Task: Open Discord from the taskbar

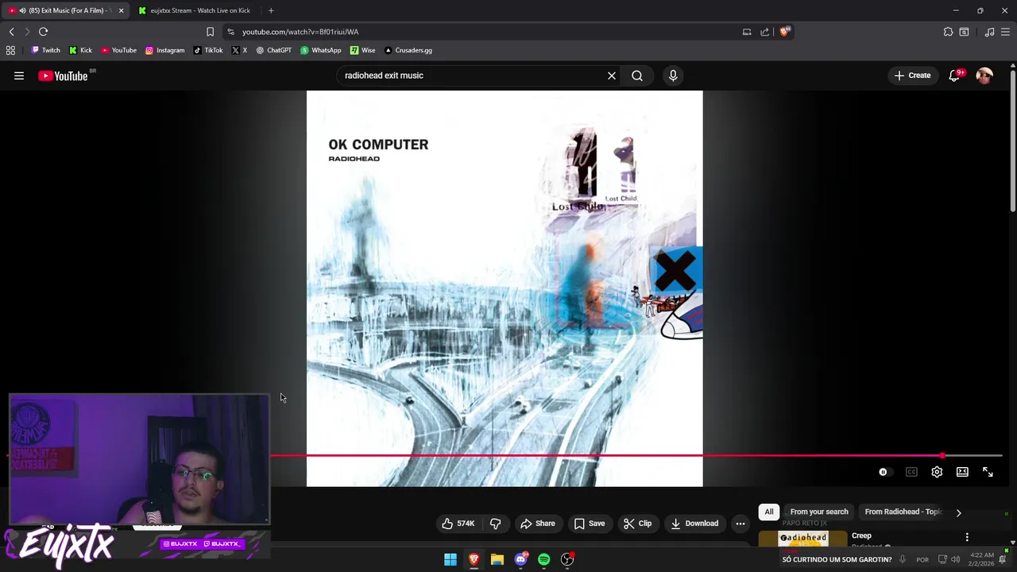Action: (520, 559)
